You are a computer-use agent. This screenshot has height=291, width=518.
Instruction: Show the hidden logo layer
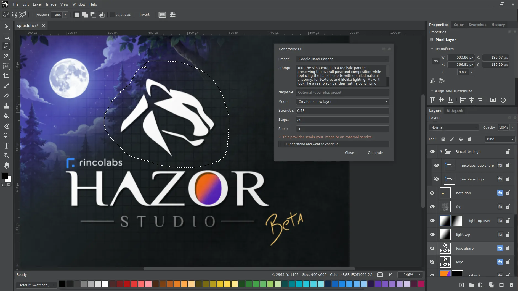432,262
